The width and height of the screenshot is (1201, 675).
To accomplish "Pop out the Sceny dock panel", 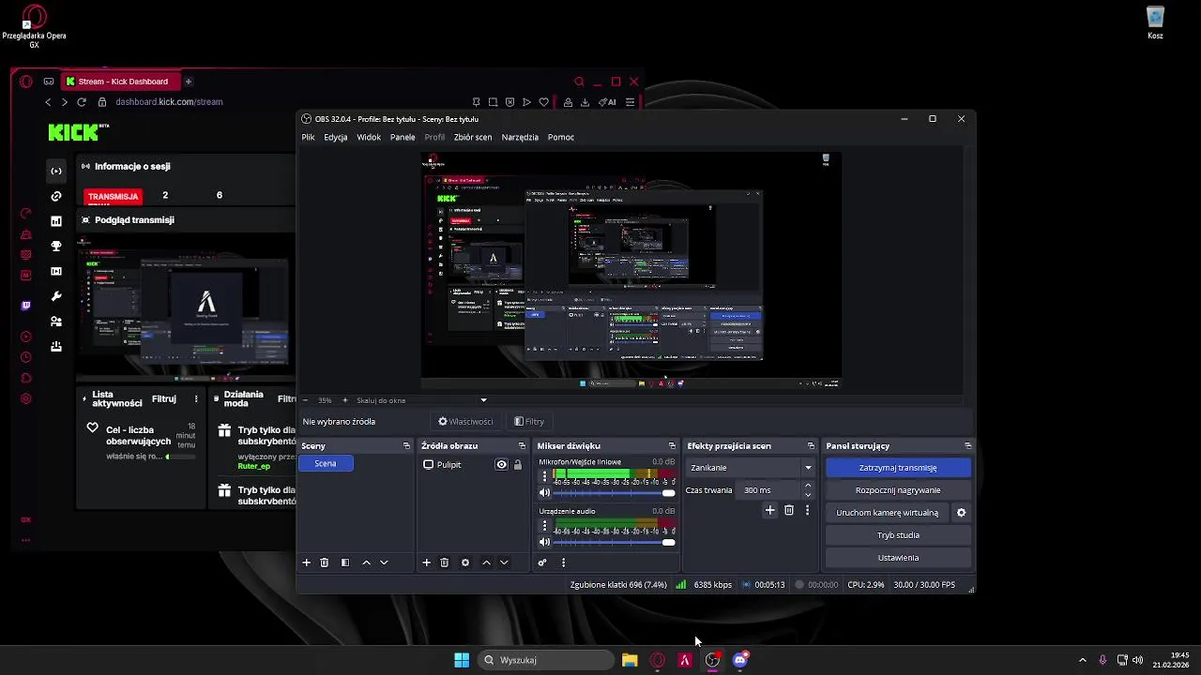I will [x=406, y=446].
